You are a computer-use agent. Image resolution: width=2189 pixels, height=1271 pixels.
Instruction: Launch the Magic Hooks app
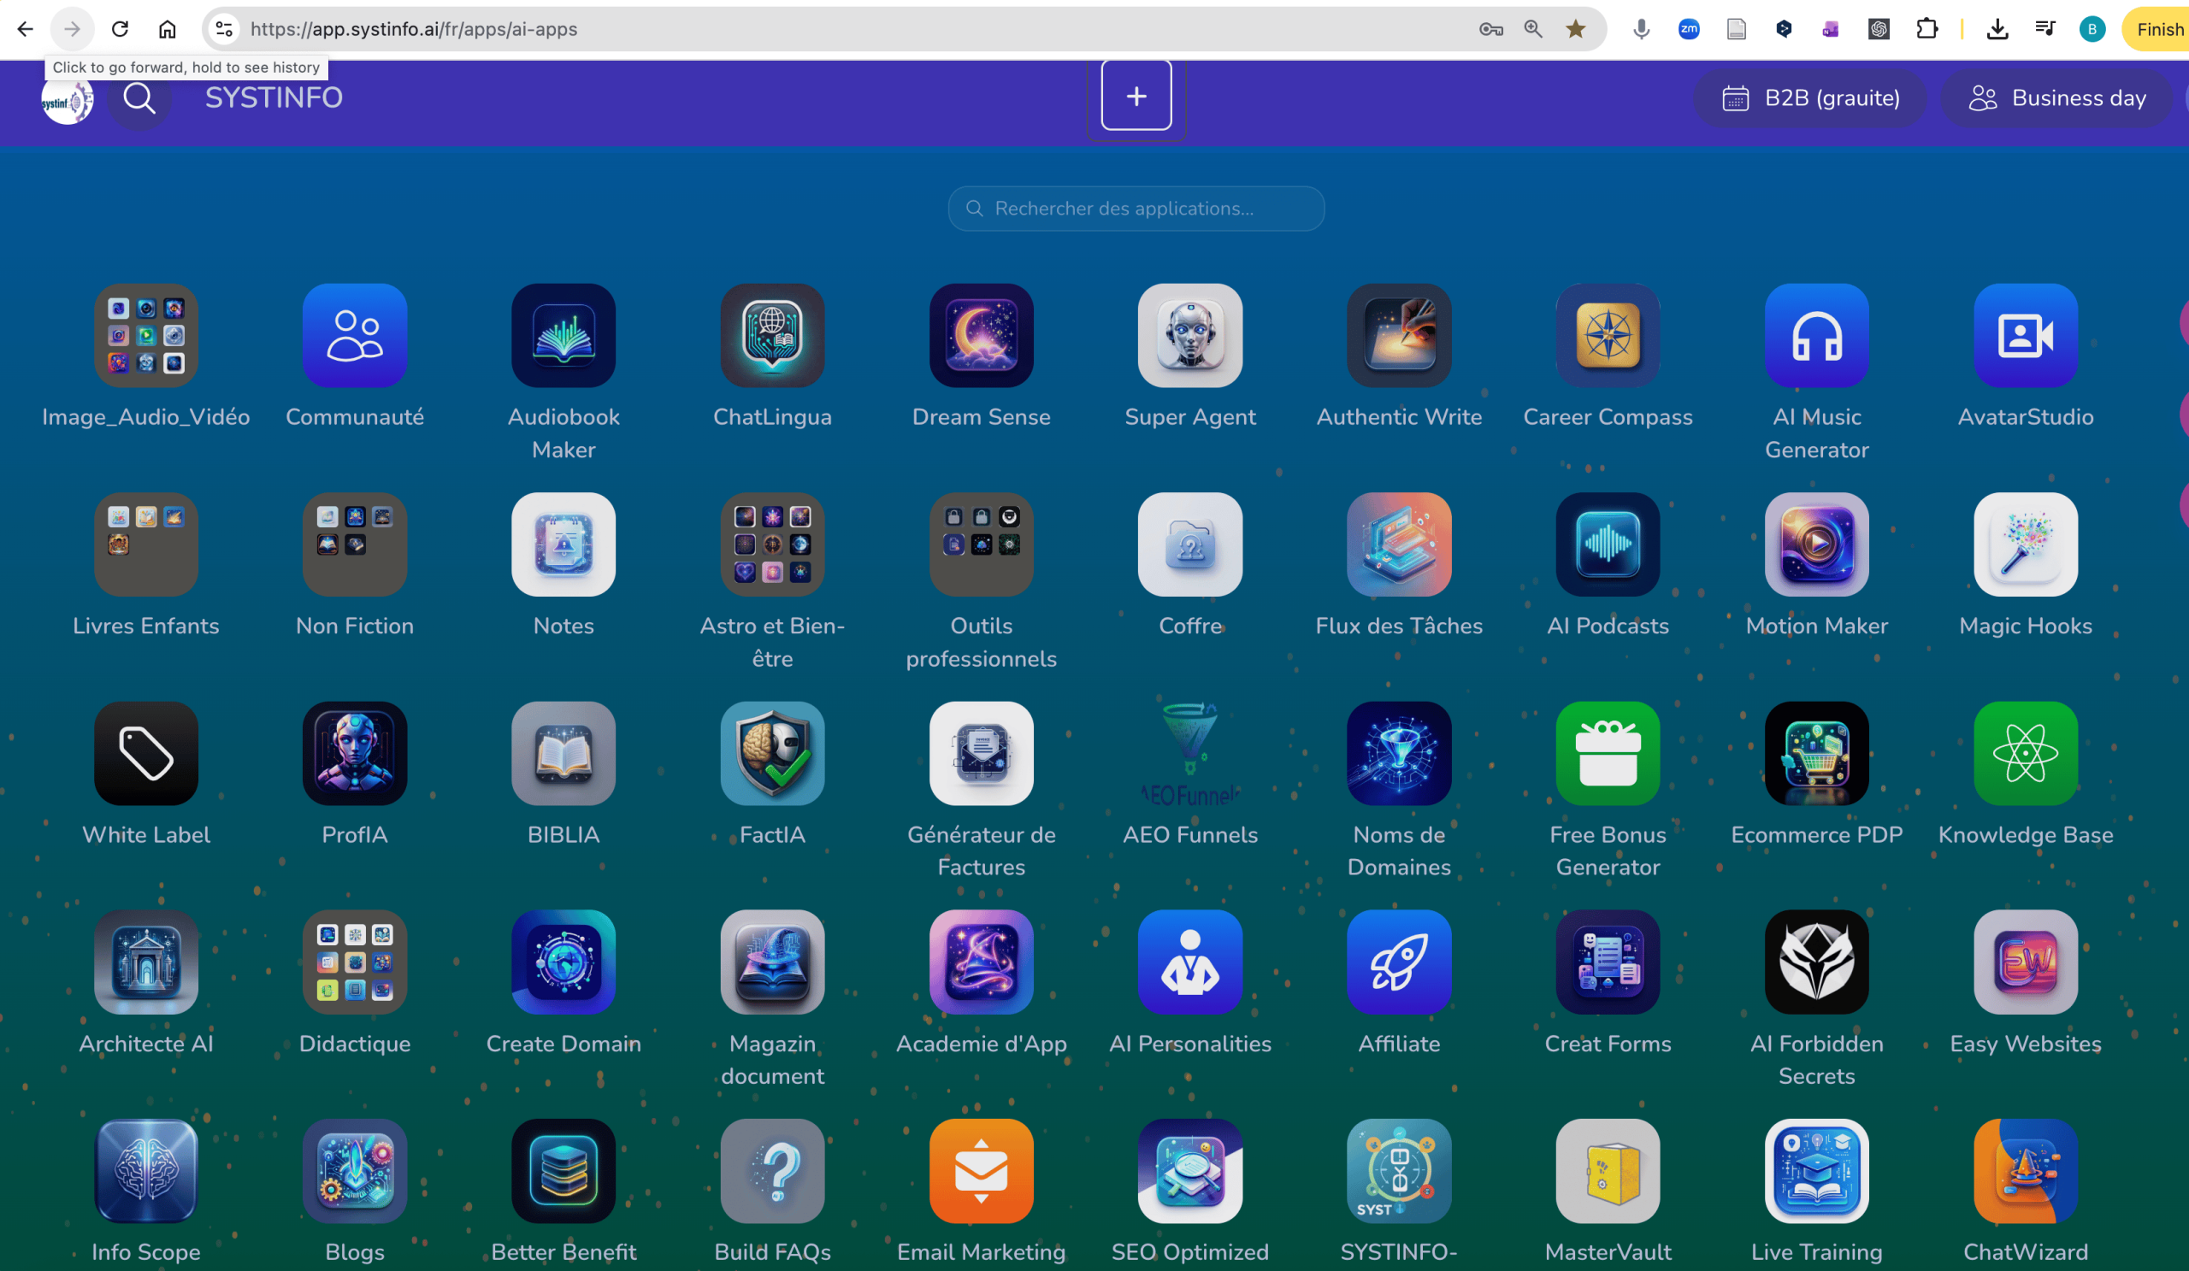(2025, 544)
